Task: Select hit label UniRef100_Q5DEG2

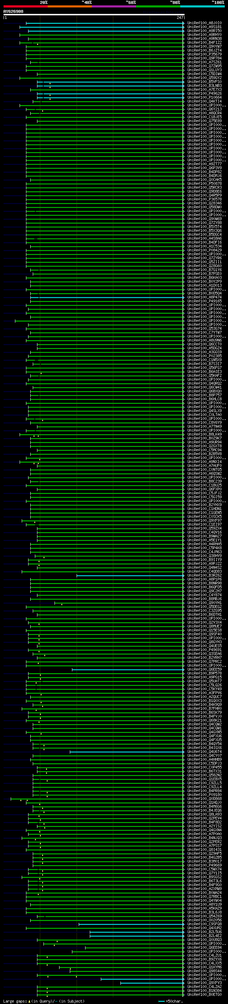Action: tap(204, 607)
